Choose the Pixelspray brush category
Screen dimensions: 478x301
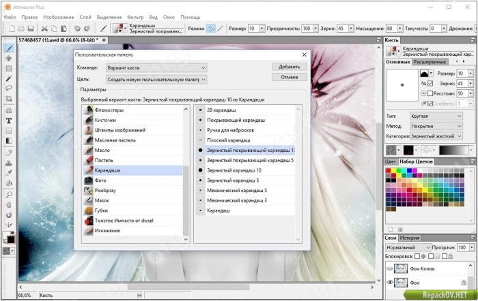(106, 190)
